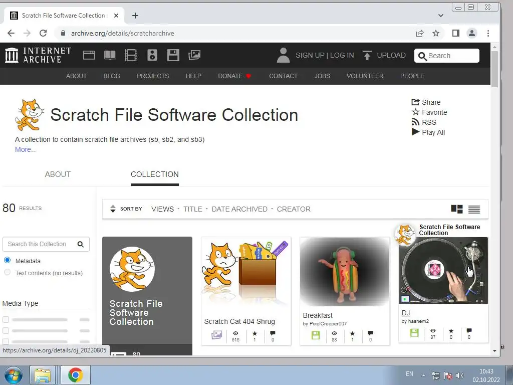Click the top Search box
Image resolution: width=513 pixels, height=385 pixels.
[446, 56]
